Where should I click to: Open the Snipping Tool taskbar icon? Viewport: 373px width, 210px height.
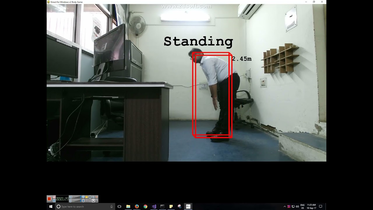180,206
